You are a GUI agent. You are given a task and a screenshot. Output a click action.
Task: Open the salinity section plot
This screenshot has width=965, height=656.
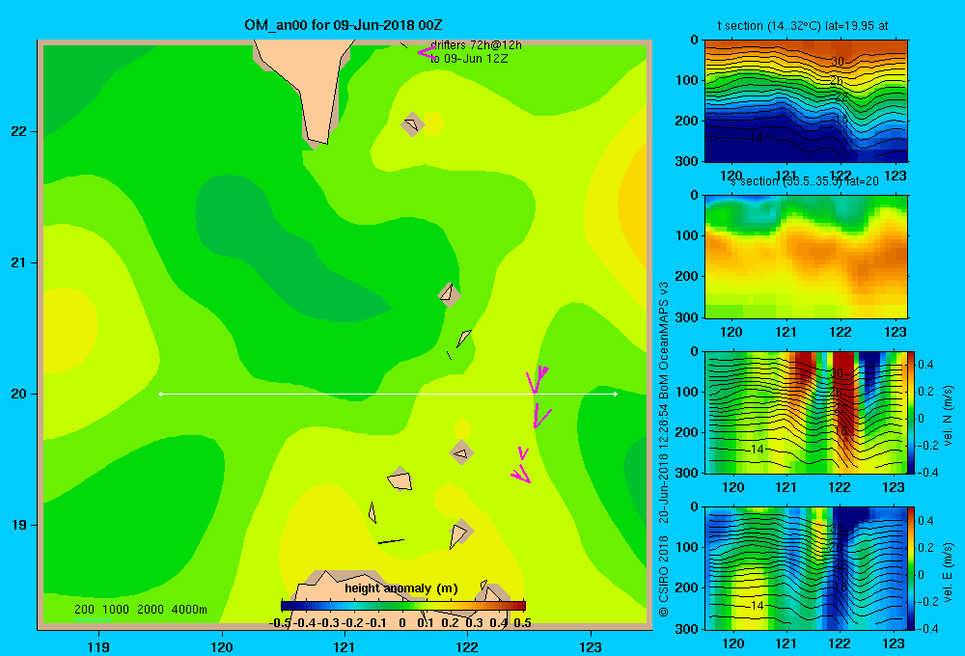806,257
